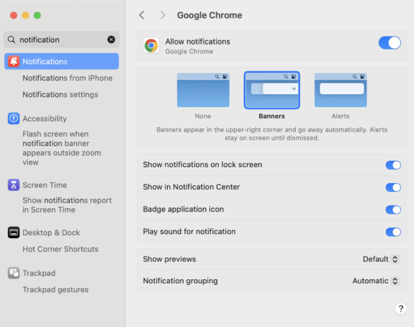Clear the search field with X icon
Viewport: 414px width, 327px height.
coord(111,40)
